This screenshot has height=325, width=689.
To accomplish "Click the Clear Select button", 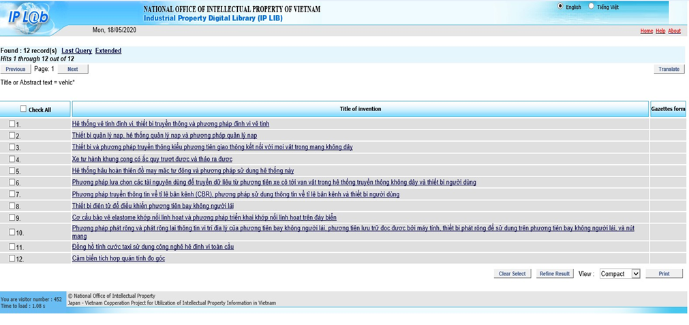I will click(x=512, y=274).
